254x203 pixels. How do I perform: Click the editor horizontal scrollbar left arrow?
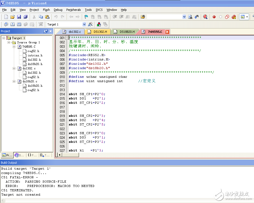click(x=60, y=155)
